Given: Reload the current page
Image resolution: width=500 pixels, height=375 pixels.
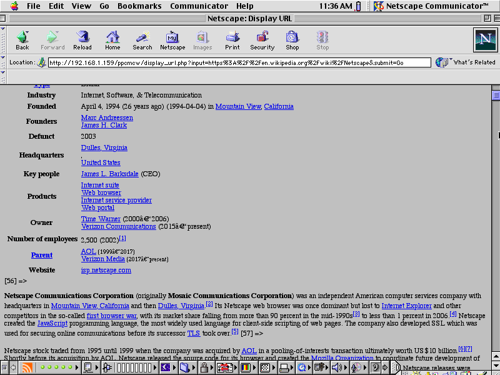Looking at the screenshot, I should [82, 37].
